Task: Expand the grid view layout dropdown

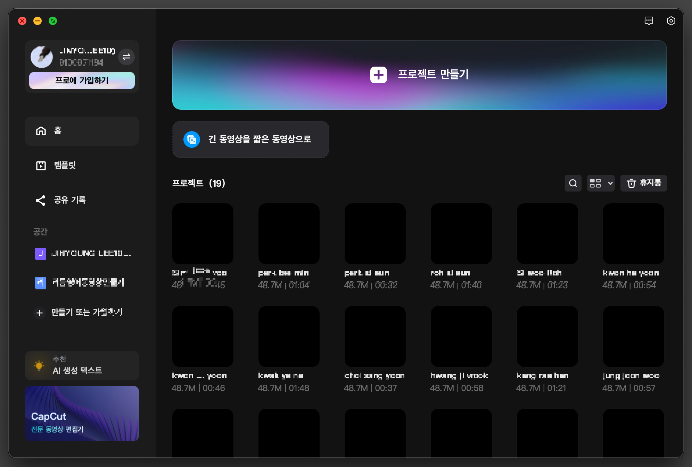Action: 601,183
